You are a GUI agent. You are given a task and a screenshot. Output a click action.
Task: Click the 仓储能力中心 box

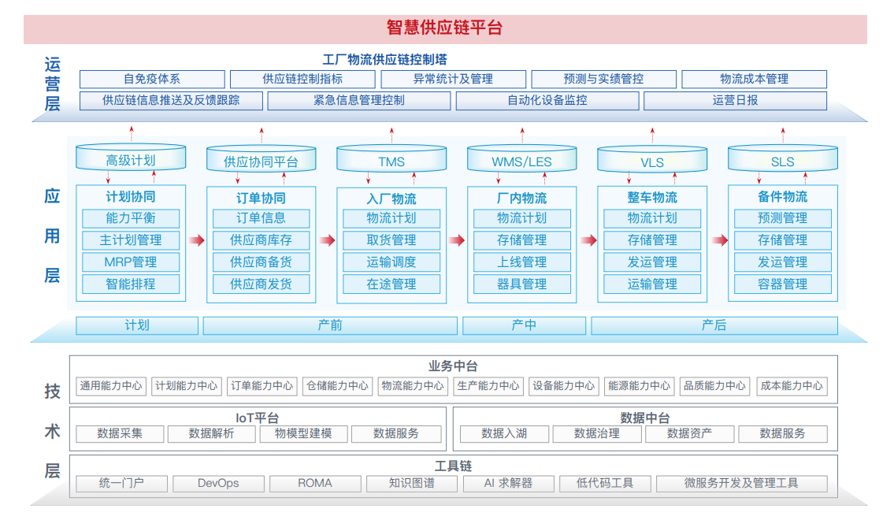(338, 386)
